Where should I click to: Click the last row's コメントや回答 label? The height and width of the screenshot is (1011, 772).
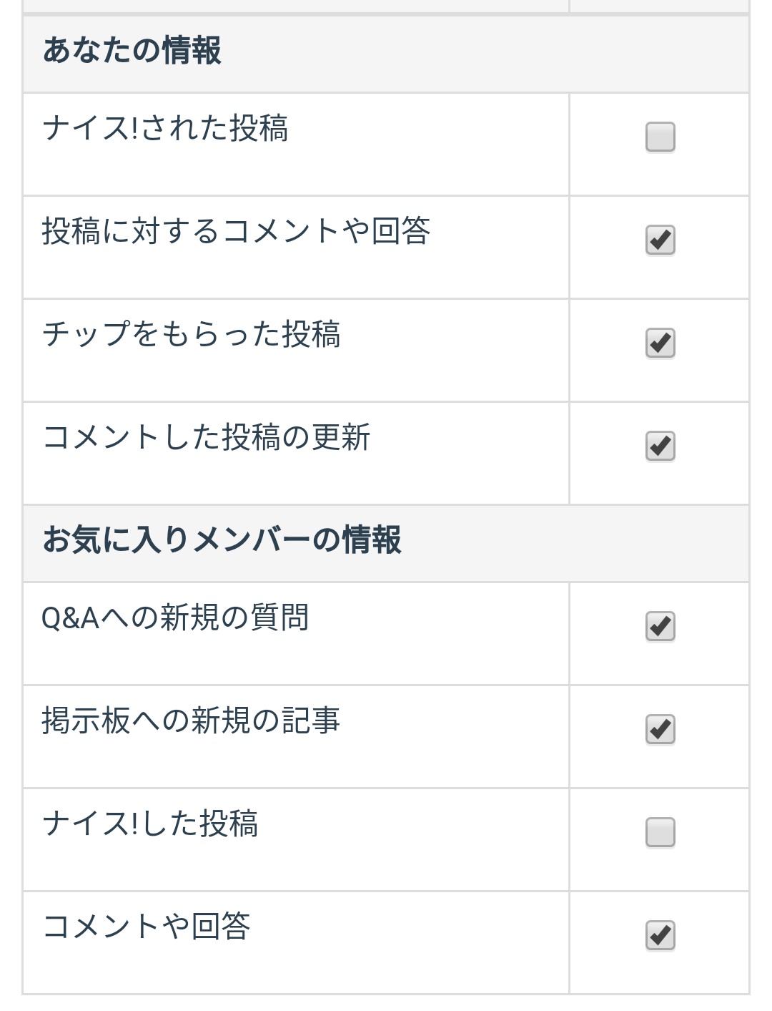point(147,927)
